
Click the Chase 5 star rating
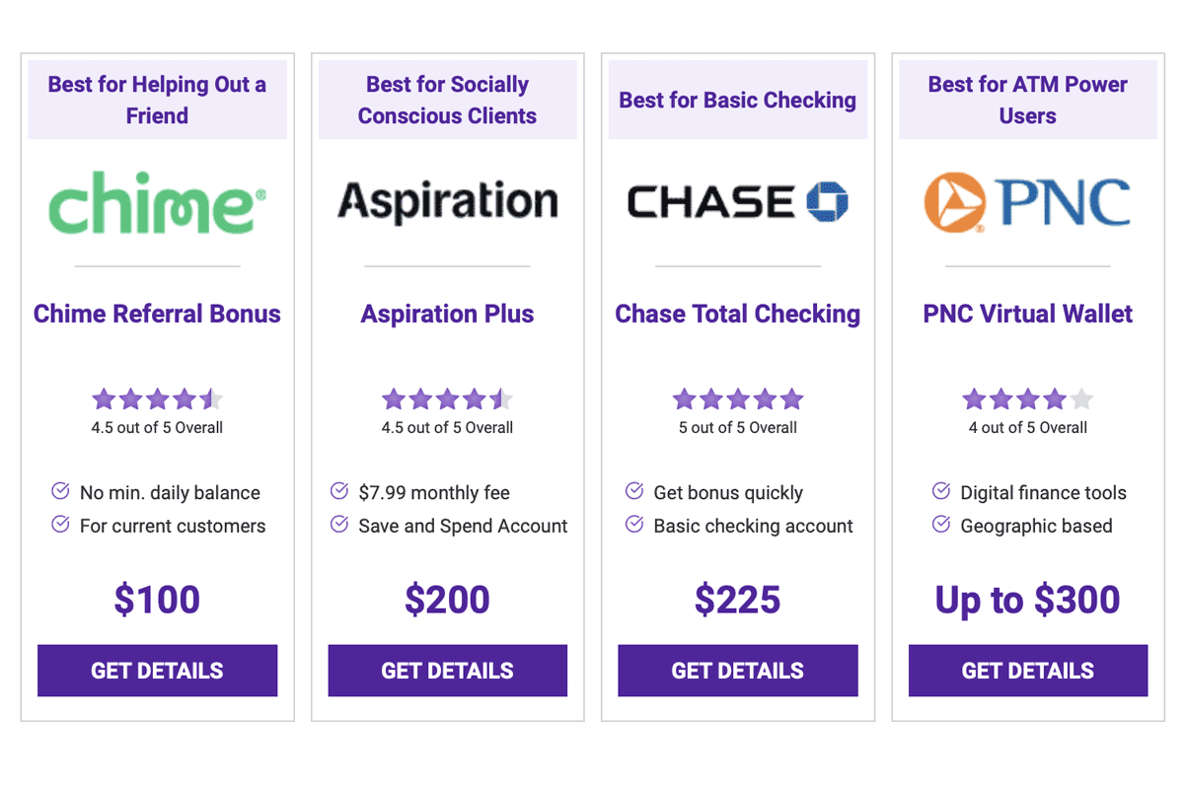click(x=737, y=399)
